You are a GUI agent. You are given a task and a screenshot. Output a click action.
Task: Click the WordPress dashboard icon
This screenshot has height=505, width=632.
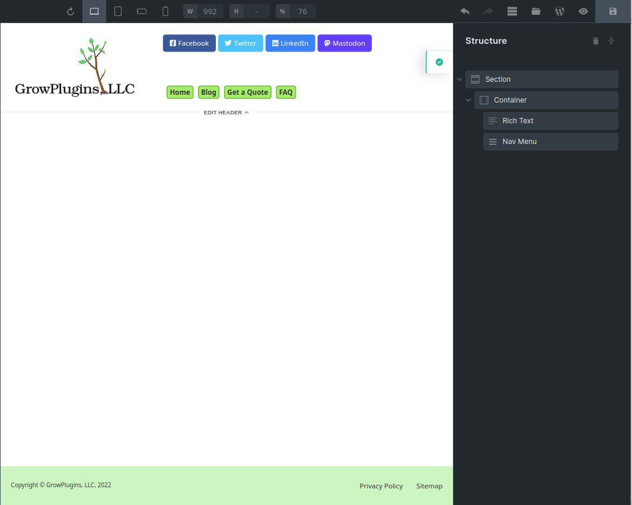pos(559,11)
